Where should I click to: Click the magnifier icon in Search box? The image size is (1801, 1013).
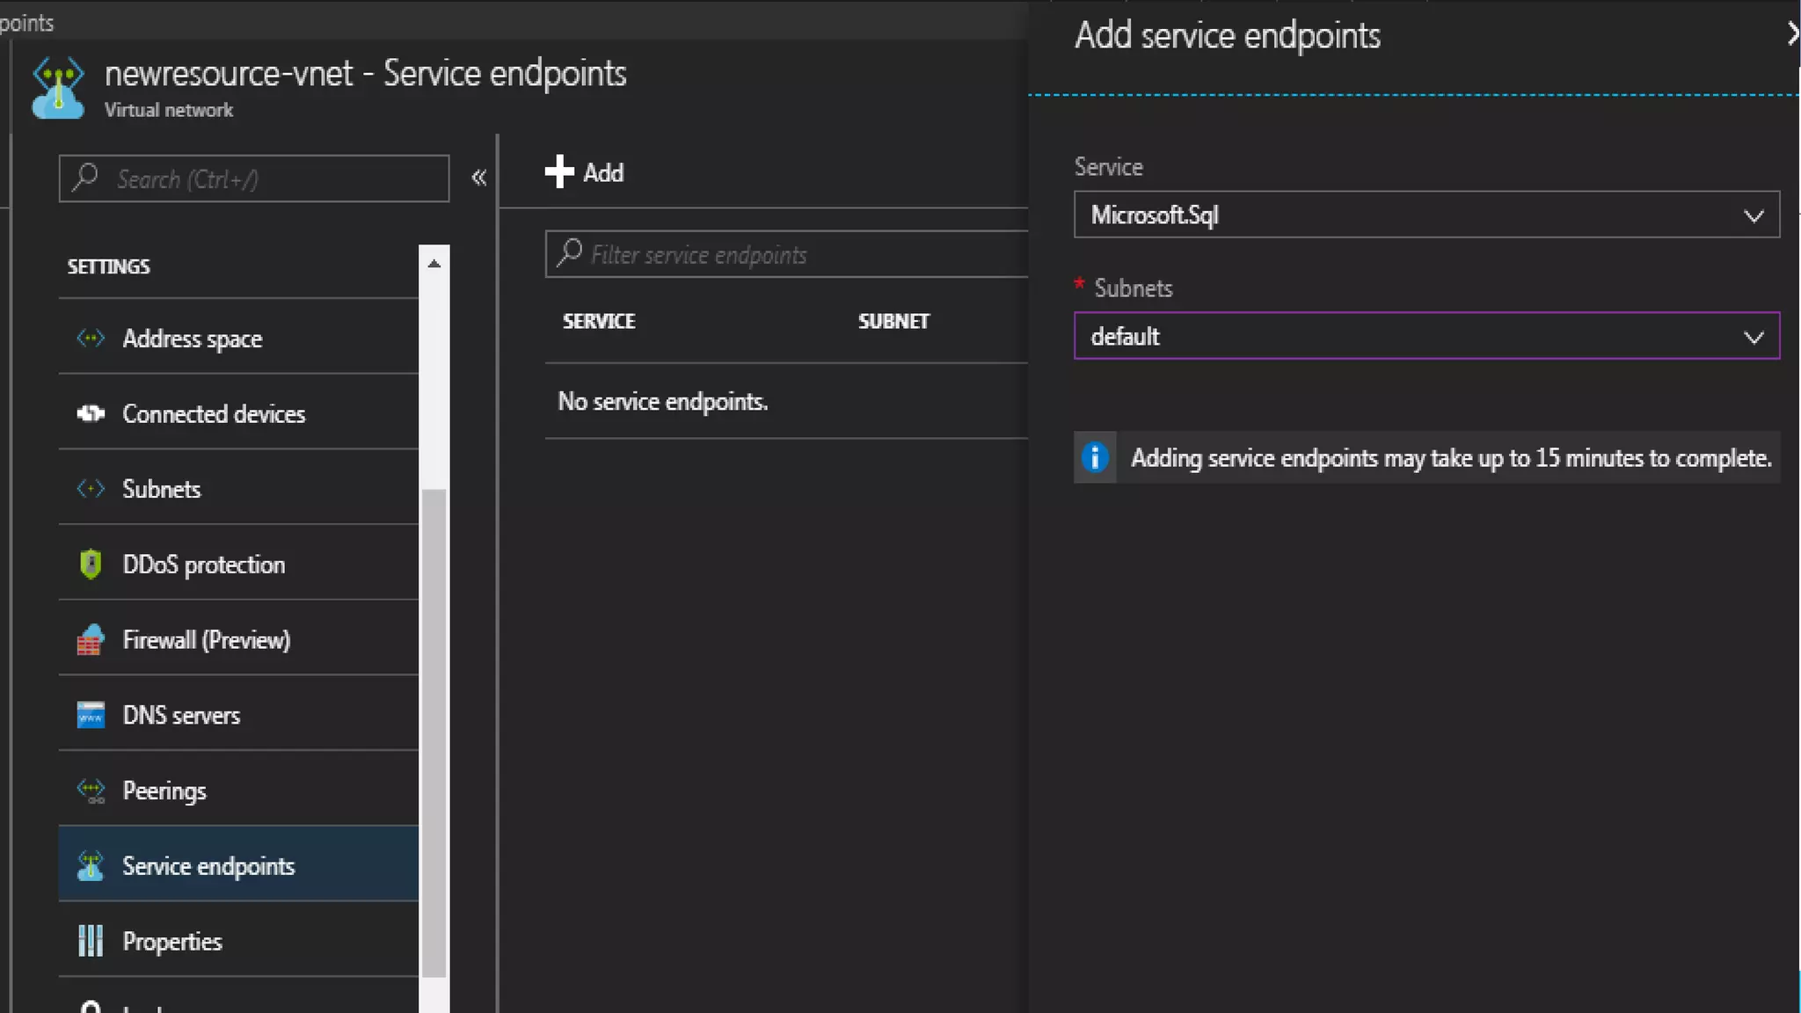(x=86, y=177)
